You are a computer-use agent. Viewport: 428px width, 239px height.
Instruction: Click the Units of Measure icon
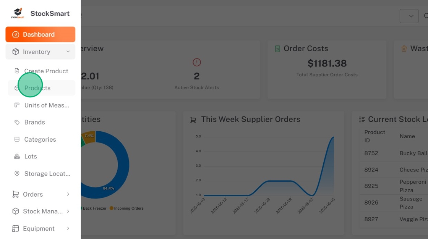pos(17,105)
